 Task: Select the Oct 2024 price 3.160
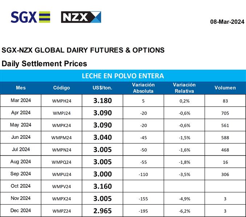pos(102,186)
